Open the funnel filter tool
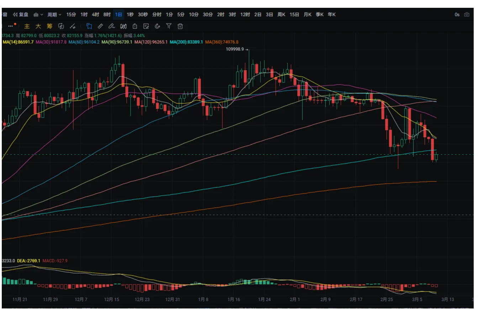 (x=169, y=26)
